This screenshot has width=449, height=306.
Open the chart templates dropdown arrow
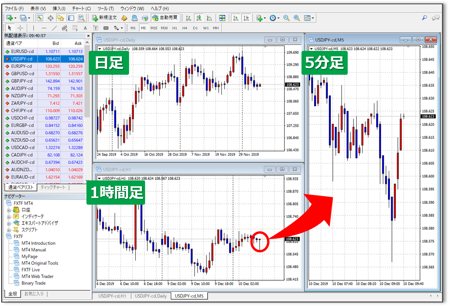click(x=313, y=18)
